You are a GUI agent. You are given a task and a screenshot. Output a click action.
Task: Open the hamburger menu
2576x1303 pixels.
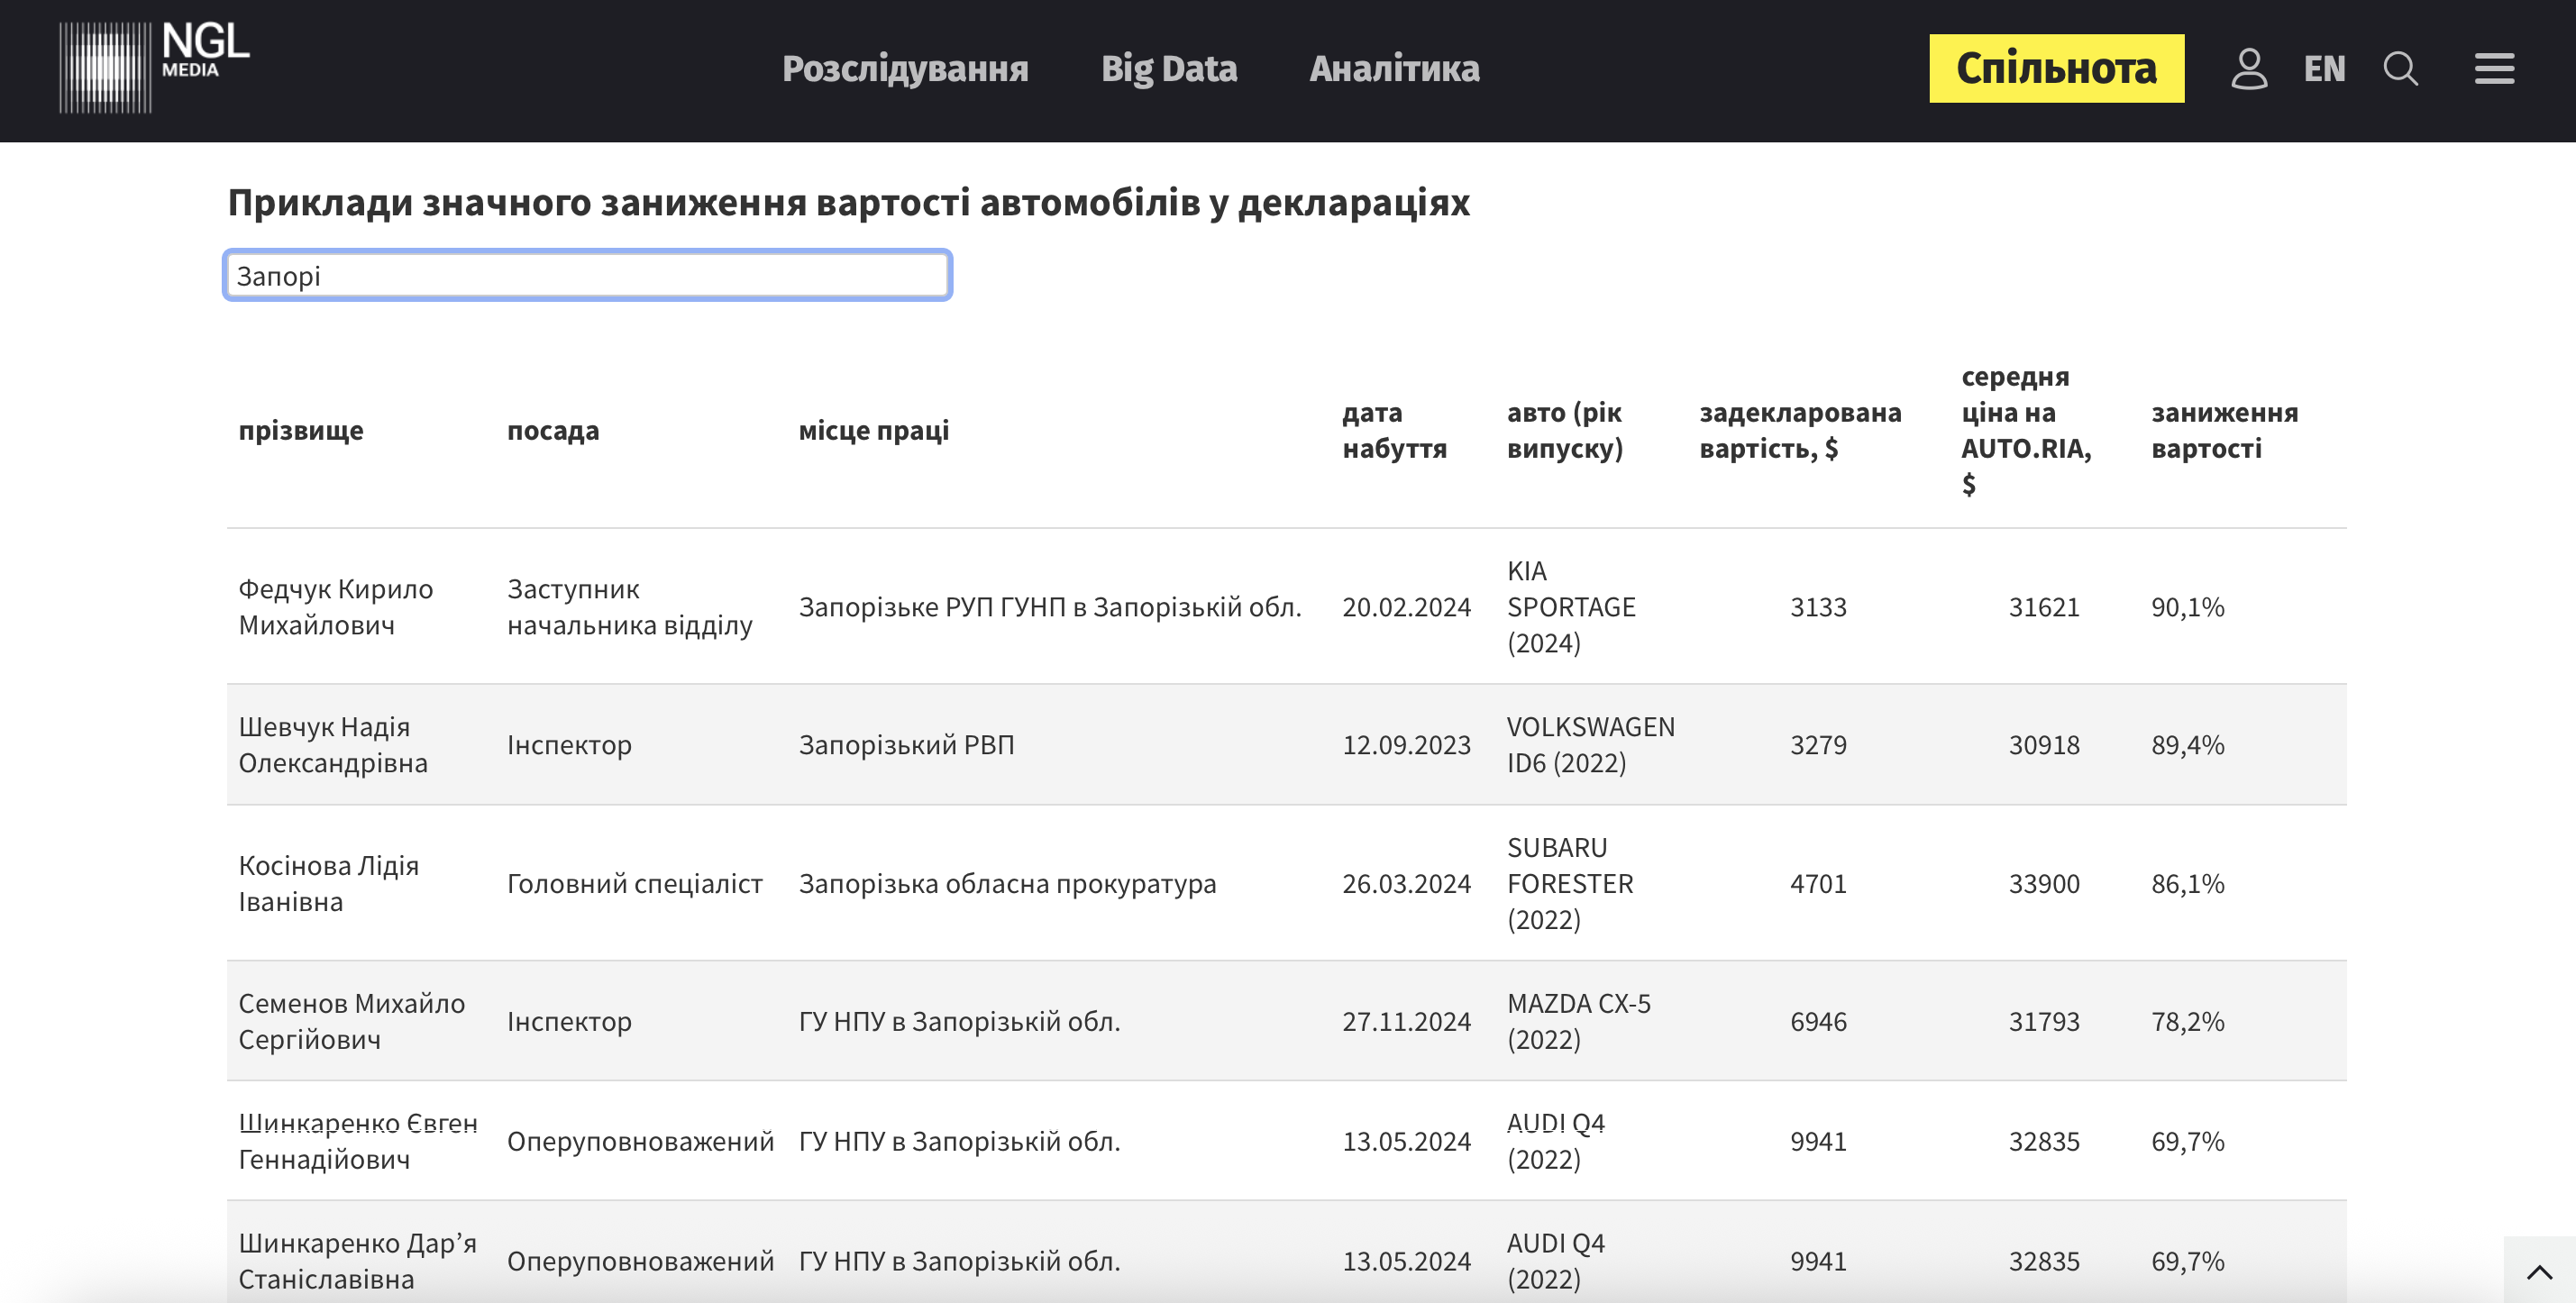pos(2494,69)
